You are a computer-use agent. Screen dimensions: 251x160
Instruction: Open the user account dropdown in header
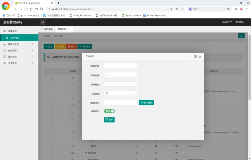click(x=227, y=22)
